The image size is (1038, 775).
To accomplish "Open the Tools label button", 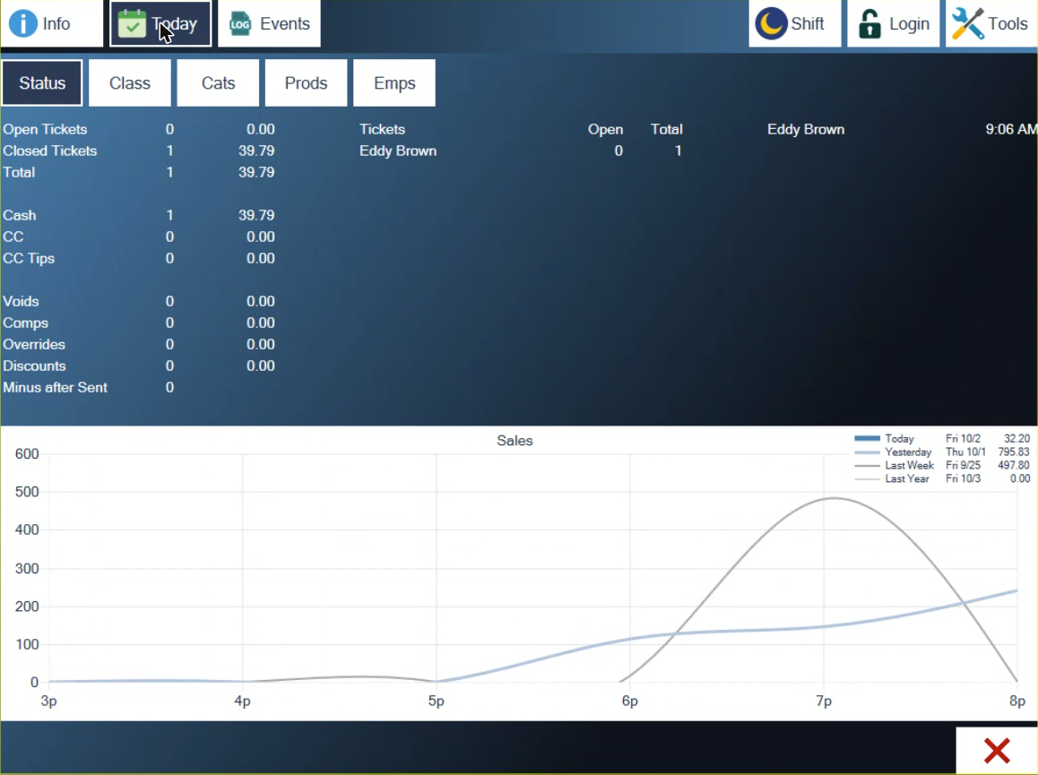I will pyautogui.click(x=1008, y=24).
